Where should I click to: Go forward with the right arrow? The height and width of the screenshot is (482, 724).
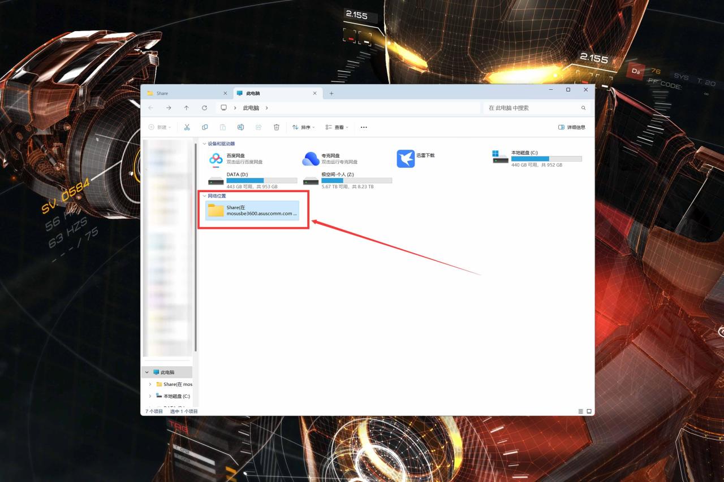click(x=169, y=108)
